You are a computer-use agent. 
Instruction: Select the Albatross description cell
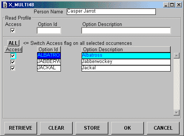pos(126,56)
